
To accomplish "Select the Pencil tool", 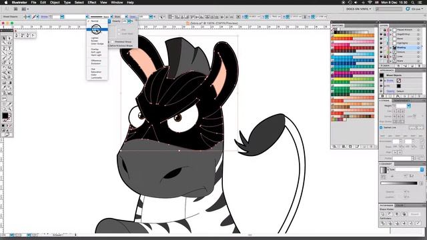I will pyautogui.click(x=9, y=58).
